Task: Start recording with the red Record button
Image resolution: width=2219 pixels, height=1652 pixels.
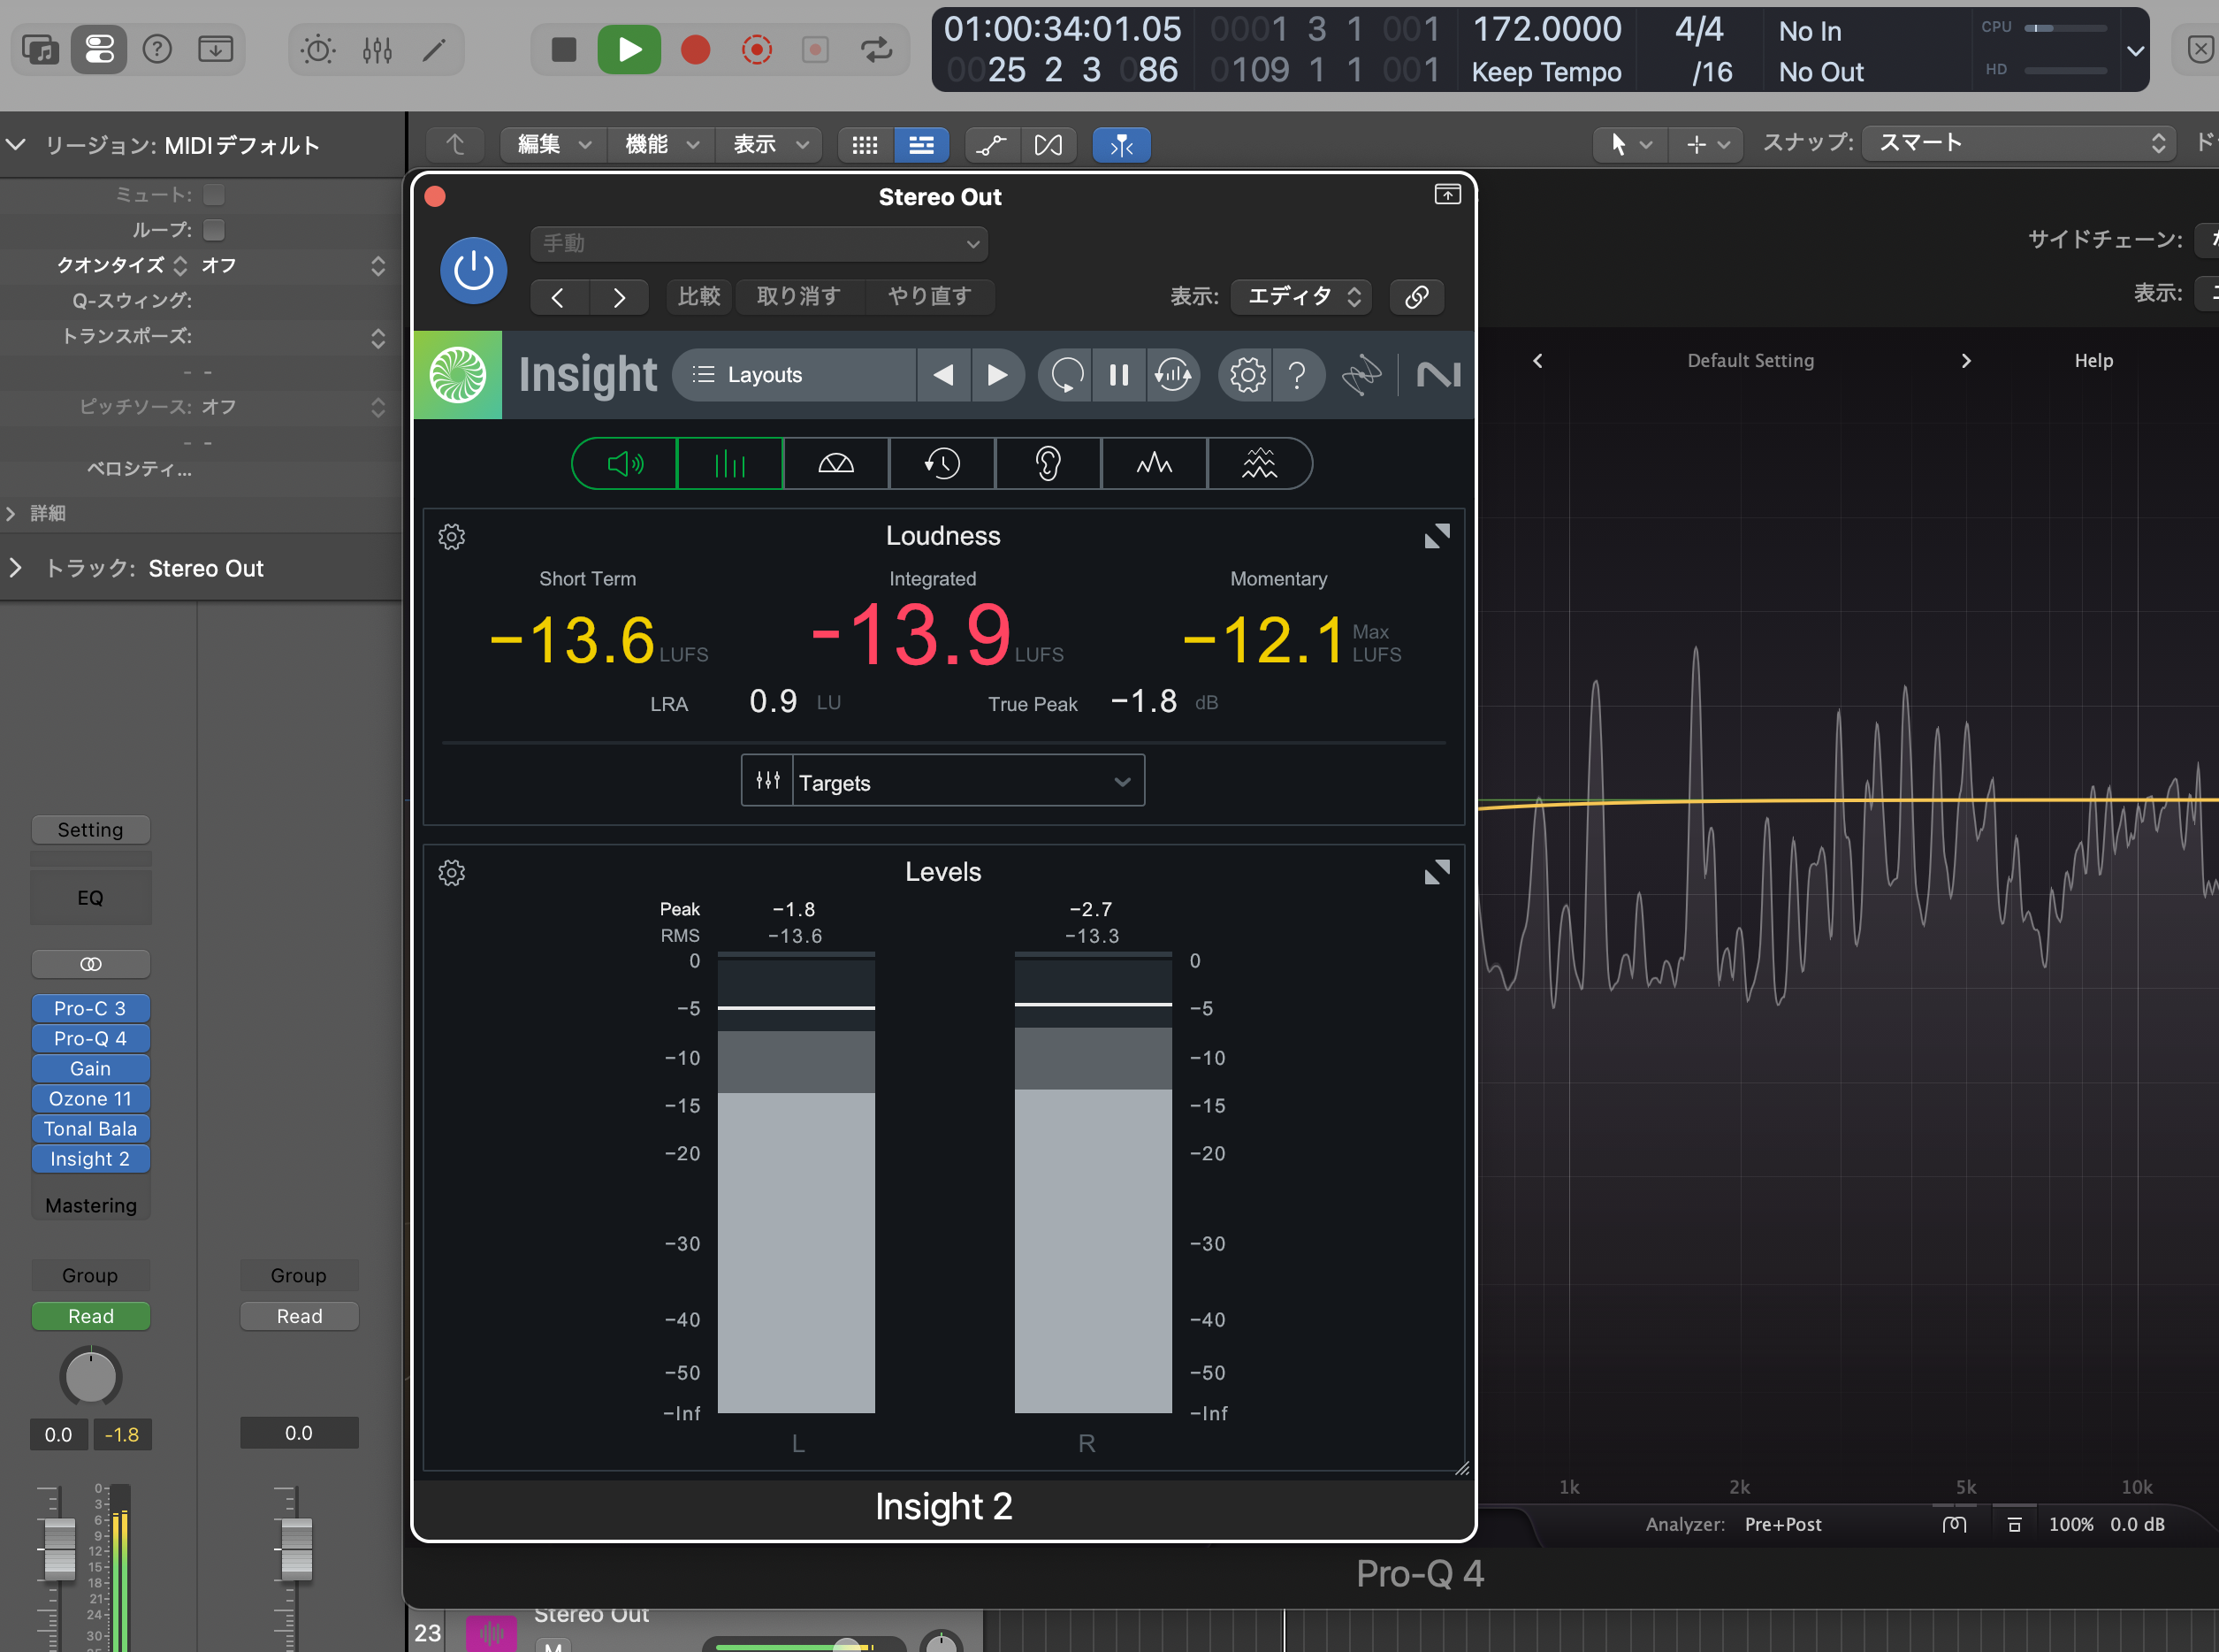Action: pyautogui.click(x=695, y=49)
